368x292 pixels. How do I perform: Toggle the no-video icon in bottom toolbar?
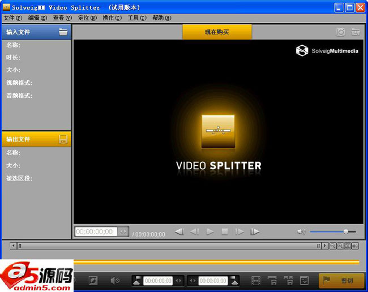click(x=93, y=281)
